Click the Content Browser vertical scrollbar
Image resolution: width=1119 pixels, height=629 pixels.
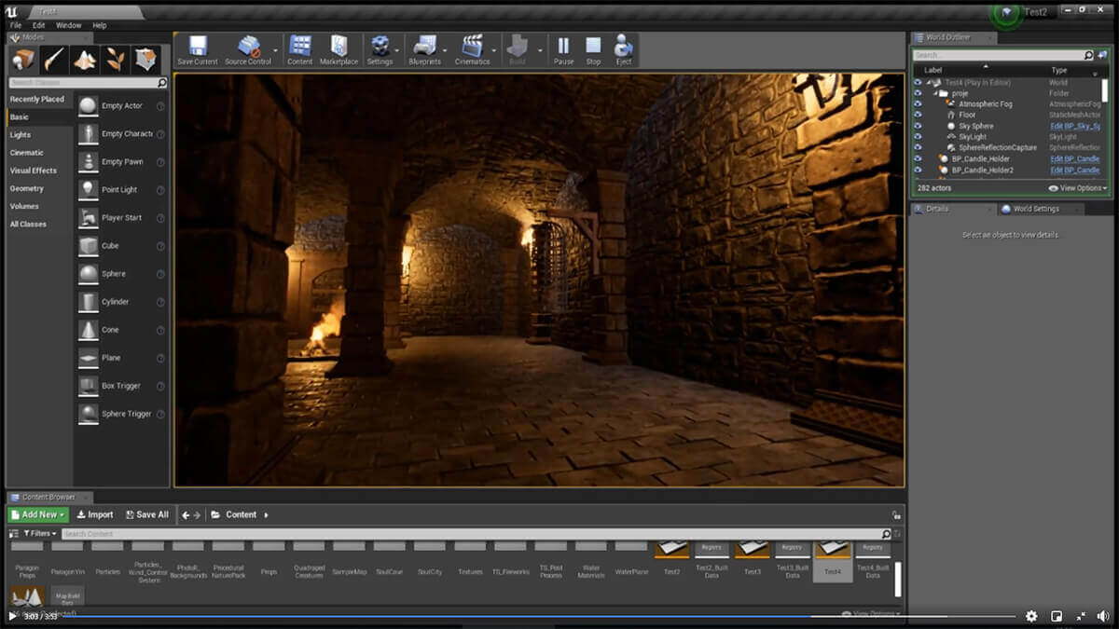tap(897, 579)
